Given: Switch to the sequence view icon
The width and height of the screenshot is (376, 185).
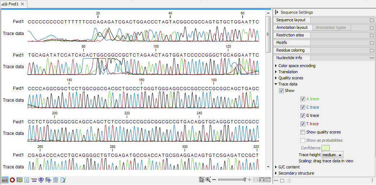Looking at the screenshot, I should [5, 180].
